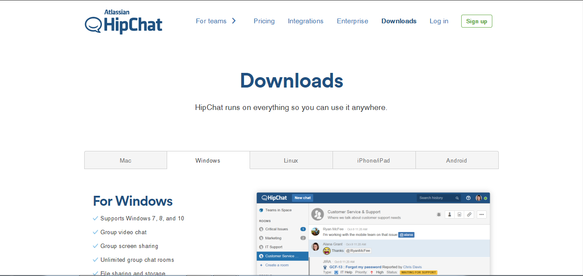
Task: Click the help question mark icon
Action: pos(468,198)
